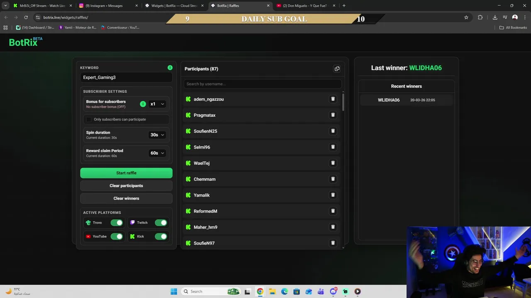Click the browser address bar URL

66,17
